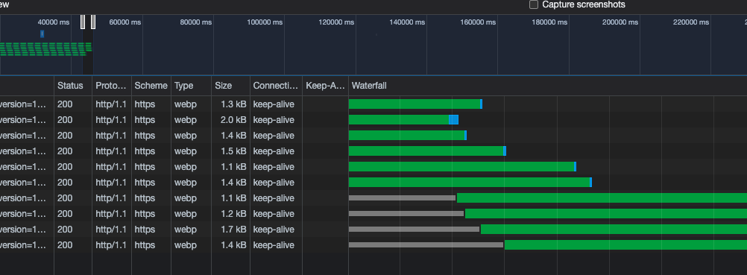Click the 80000 ms mark in the overview

coord(196,22)
